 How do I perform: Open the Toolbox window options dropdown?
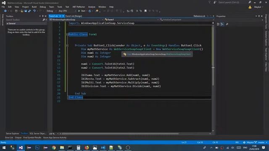pyautogui.click(x=40, y=16)
